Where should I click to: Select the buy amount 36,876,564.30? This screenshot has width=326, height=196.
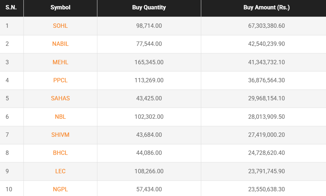tap(266, 80)
